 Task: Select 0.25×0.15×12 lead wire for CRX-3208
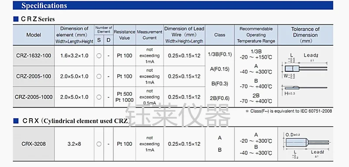184,144
